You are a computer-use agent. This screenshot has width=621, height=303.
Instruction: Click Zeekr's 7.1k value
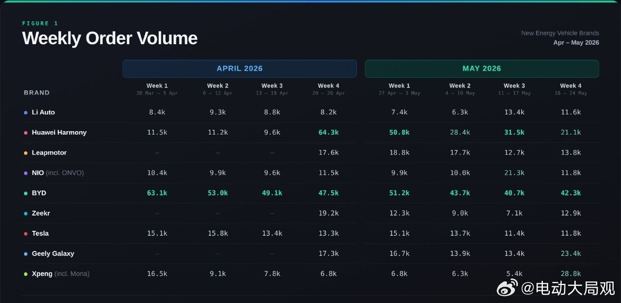[514, 213]
